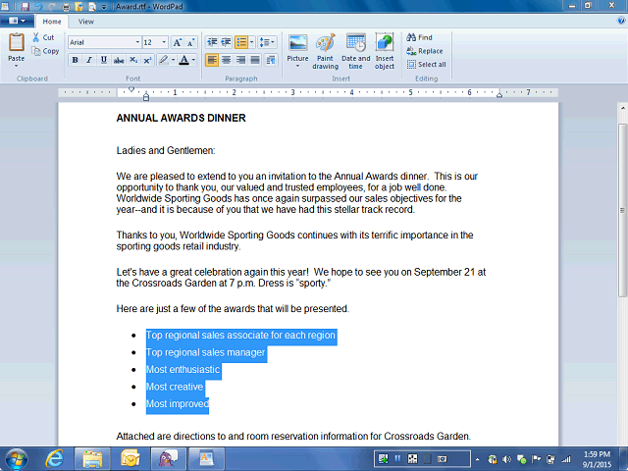
Task: Click the Top regional sales manager bullet
Action: 205,352
